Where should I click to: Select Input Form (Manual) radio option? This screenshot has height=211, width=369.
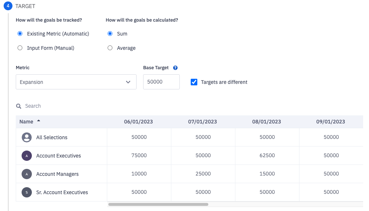click(20, 48)
